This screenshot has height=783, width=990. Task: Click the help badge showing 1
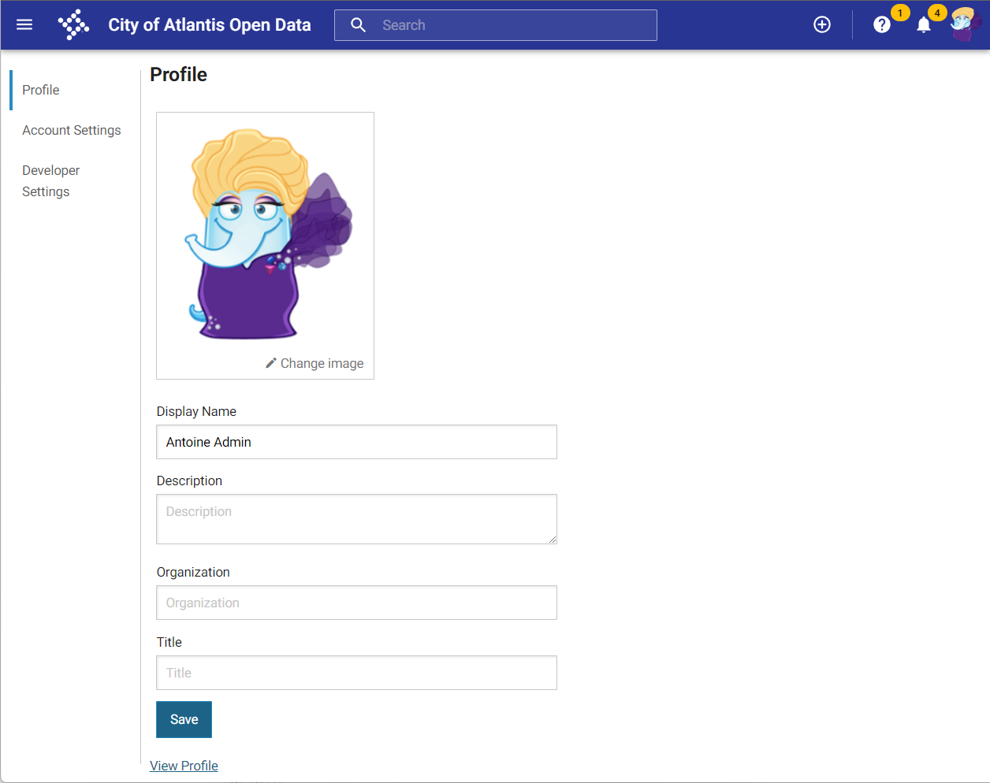[x=900, y=13]
